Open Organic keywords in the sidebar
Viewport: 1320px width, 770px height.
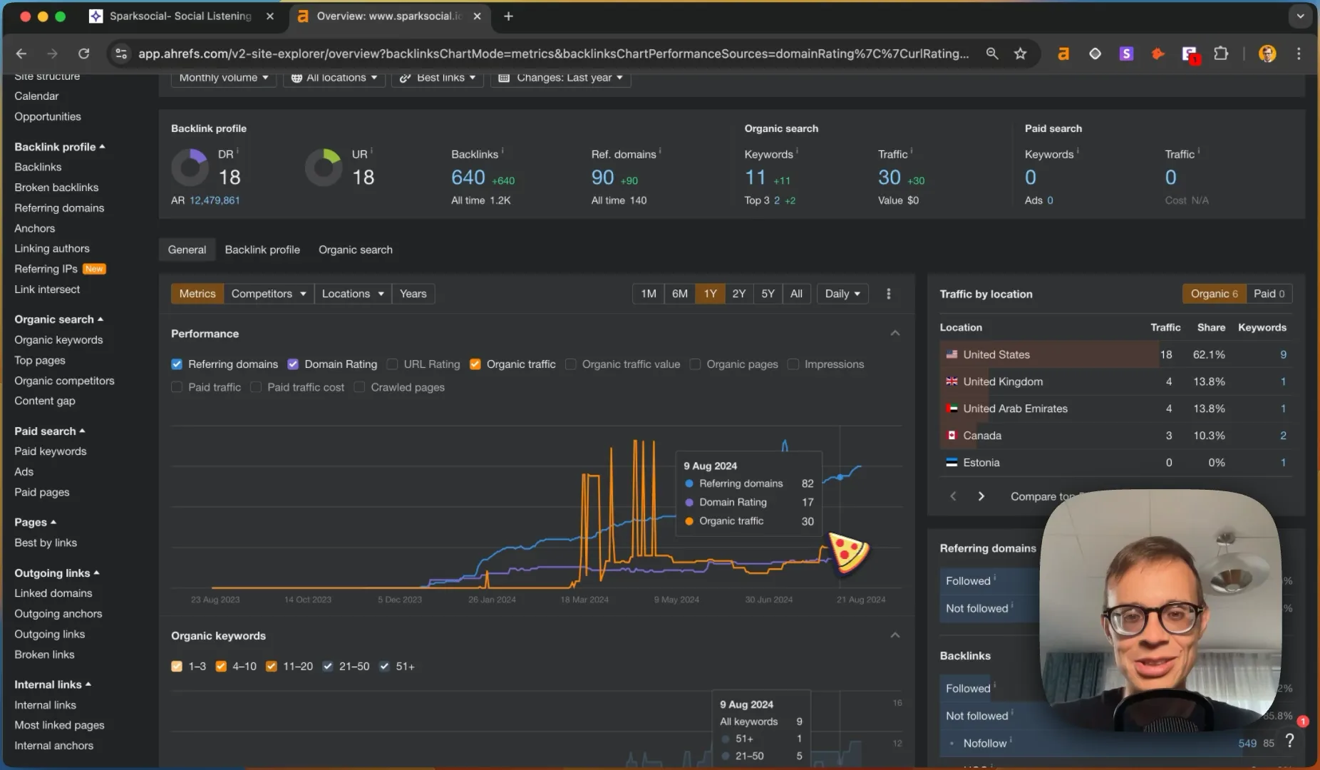[x=58, y=340]
